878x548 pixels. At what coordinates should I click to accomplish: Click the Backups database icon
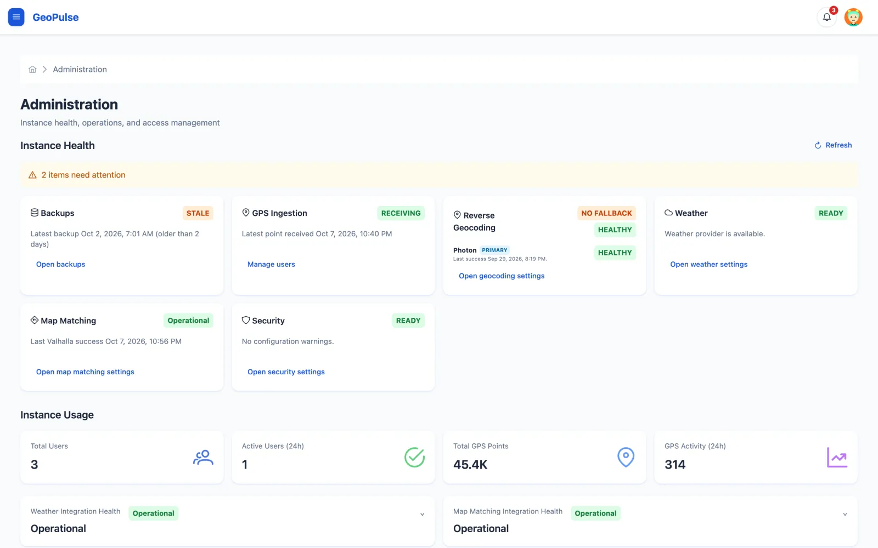coord(35,213)
